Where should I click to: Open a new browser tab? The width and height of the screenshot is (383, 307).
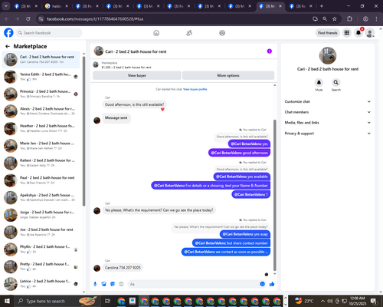point(322,6)
